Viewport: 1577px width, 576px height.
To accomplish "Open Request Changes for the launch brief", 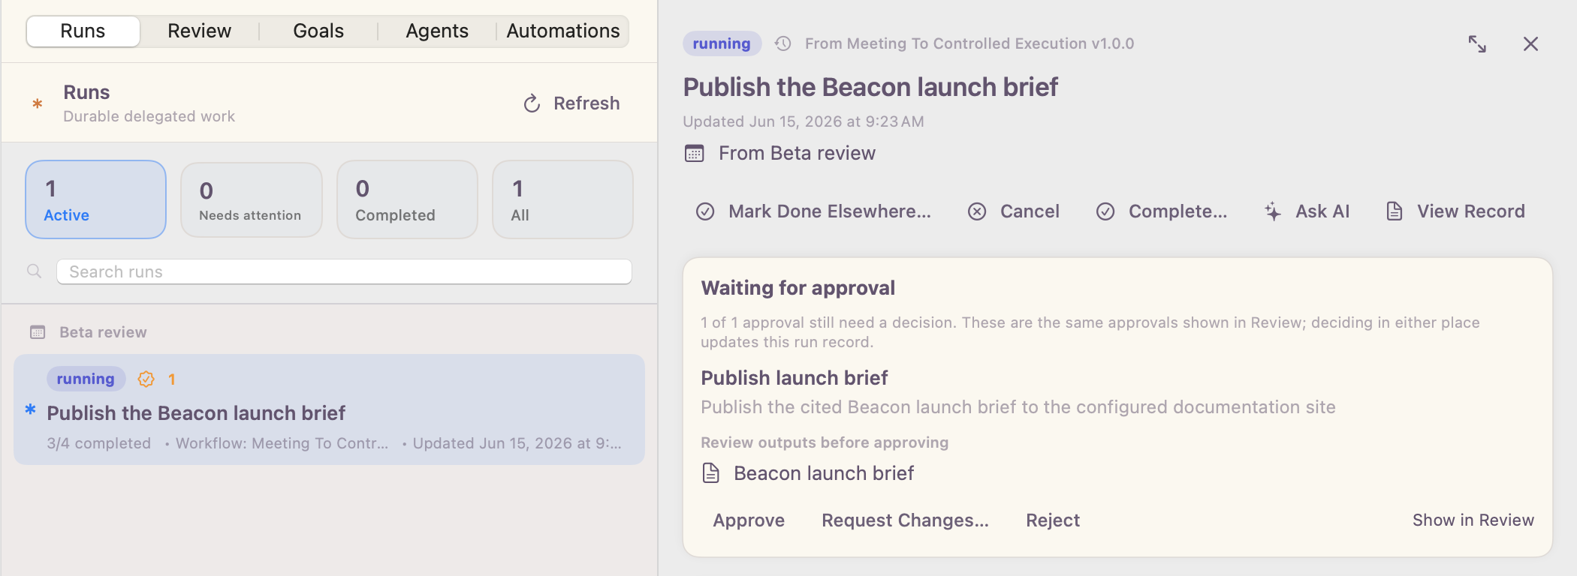I will [905, 520].
